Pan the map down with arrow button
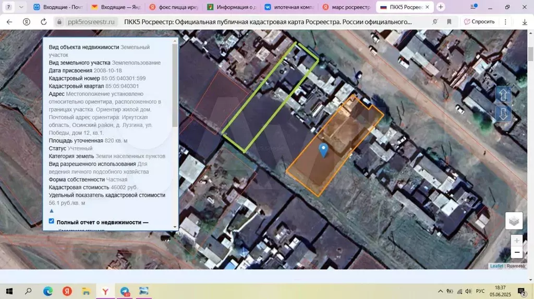This screenshot has height=299, width=534. tap(503, 114)
